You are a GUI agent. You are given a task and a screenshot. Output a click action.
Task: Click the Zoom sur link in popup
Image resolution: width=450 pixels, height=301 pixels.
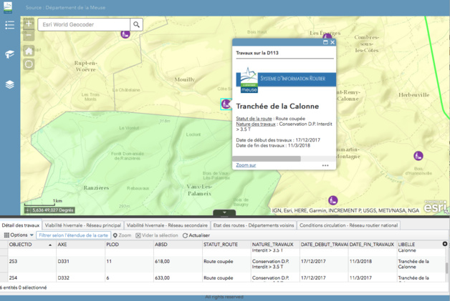pos(246,165)
